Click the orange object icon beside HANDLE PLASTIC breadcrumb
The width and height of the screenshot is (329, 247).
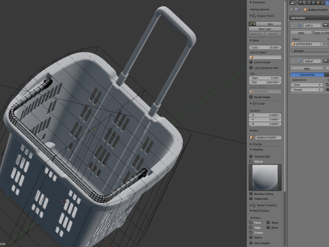306,10
